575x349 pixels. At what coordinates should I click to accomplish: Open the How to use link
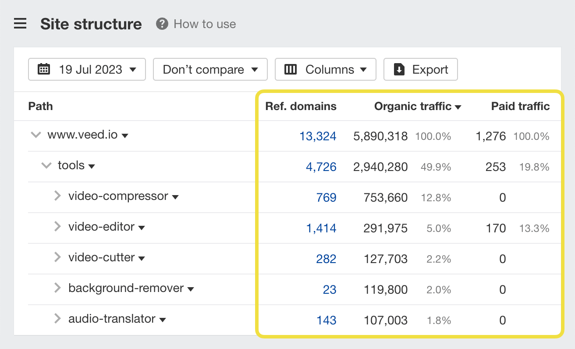pyautogui.click(x=205, y=24)
